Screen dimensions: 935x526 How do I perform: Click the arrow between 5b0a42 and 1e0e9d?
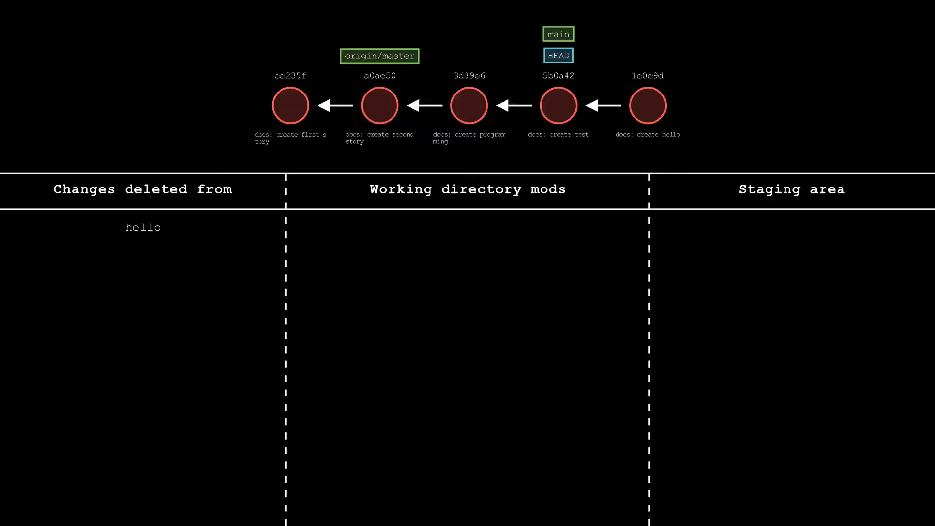pos(603,105)
